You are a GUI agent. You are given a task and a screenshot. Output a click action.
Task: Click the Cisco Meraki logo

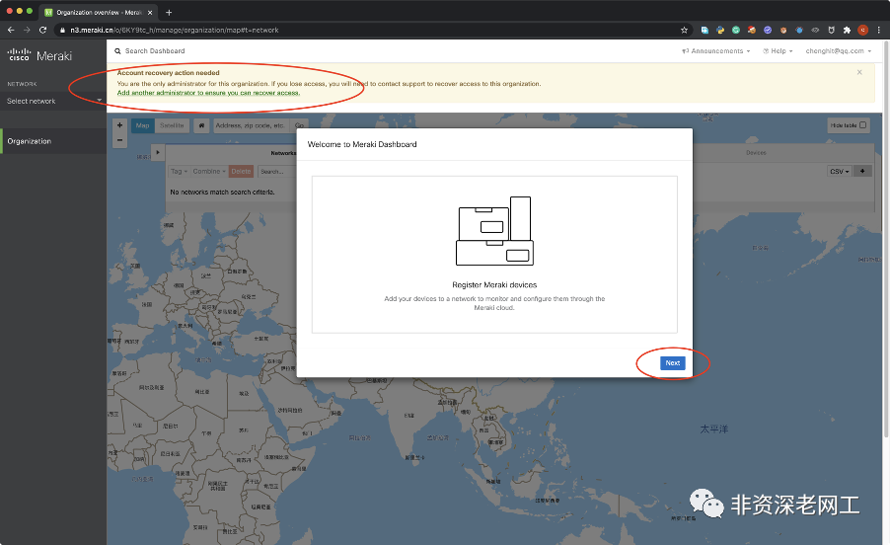click(x=39, y=55)
